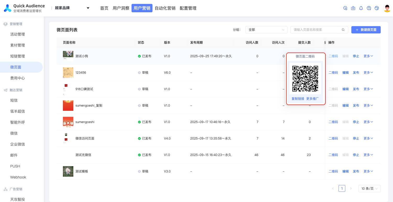This screenshot has height=202, width=393.
Task: Click the 广告营销 section icon in sidebar
Action: (x=6, y=189)
